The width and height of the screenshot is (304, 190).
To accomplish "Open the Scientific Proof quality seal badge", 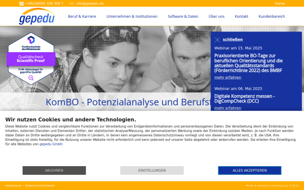I will click(x=31, y=59).
